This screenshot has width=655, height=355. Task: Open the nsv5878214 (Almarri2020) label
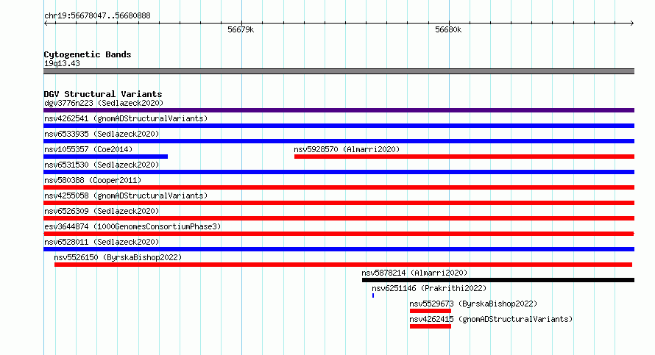click(414, 273)
